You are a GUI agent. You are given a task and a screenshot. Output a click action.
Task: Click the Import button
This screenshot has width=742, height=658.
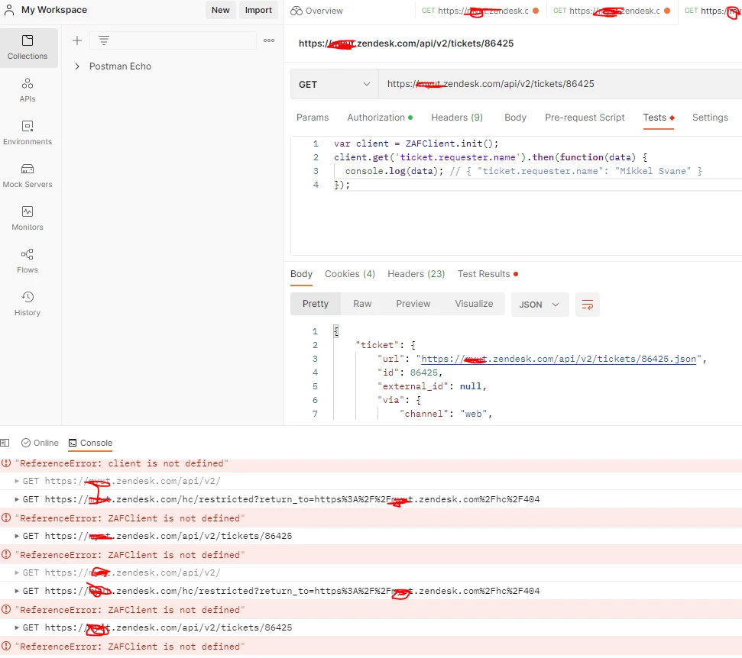(x=258, y=11)
